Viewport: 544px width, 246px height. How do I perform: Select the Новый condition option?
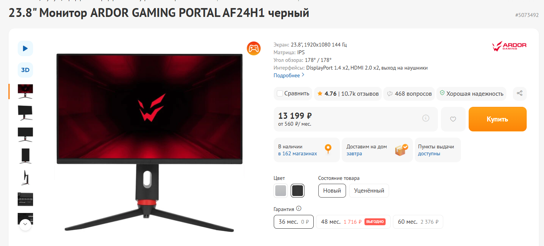[332, 191]
